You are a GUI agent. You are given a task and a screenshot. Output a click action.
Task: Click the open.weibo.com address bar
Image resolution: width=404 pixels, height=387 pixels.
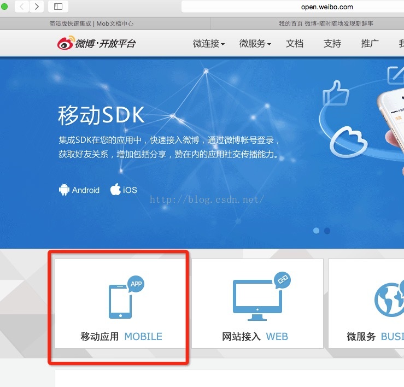(x=292, y=7)
